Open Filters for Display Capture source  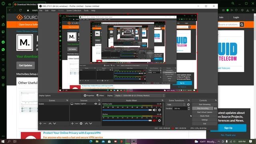pyautogui.click(x=100, y=96)
